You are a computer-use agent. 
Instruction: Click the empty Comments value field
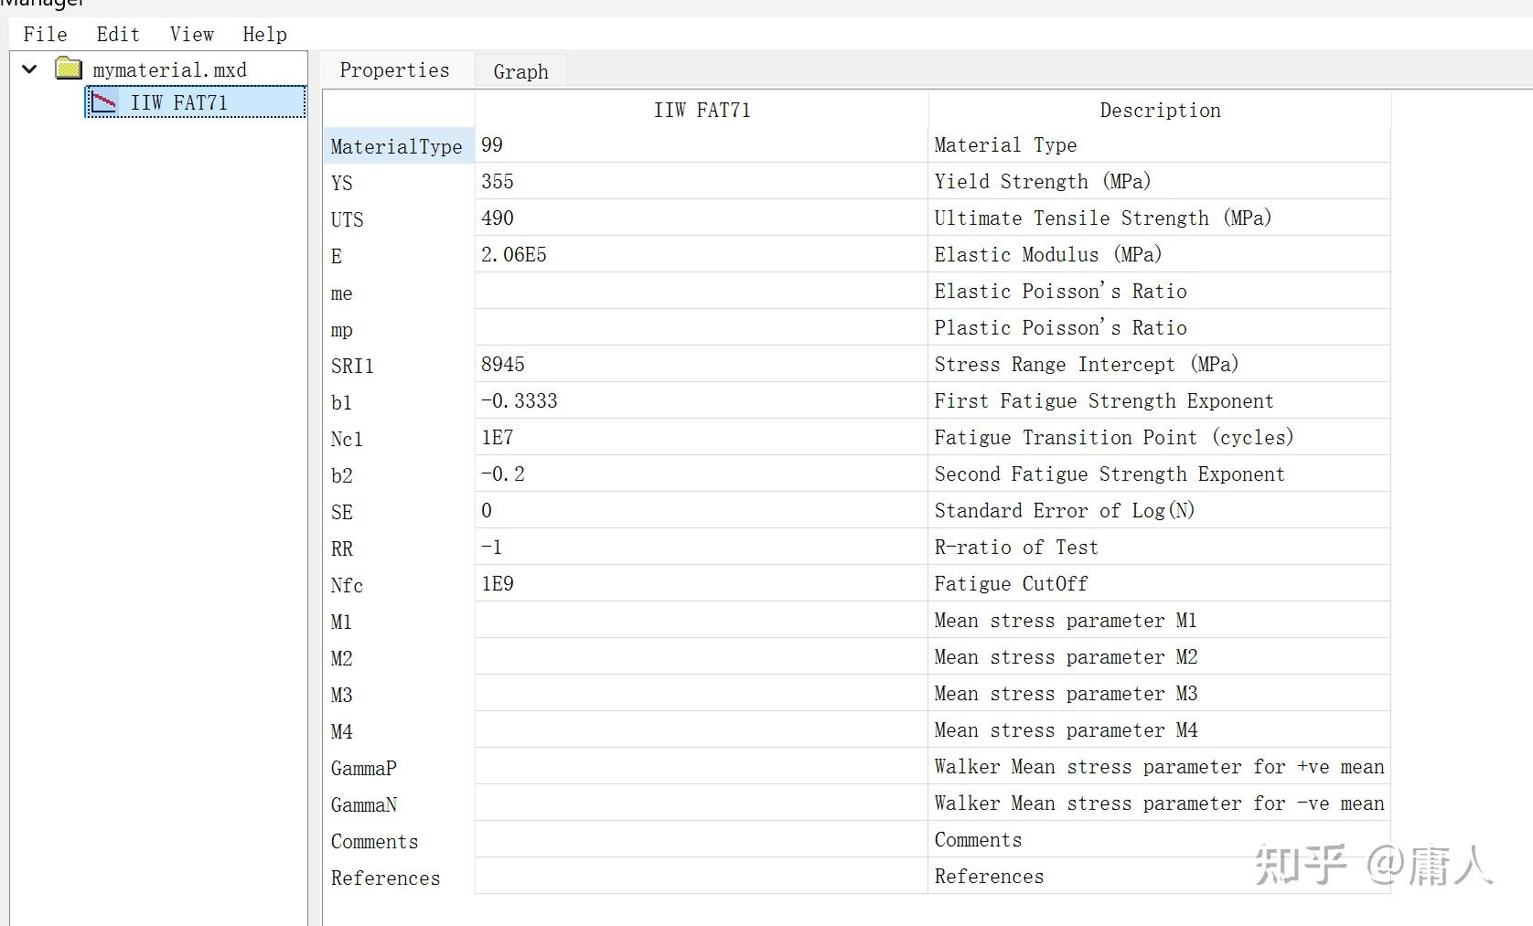(x=701, y=840)
